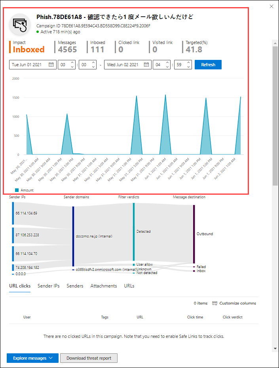Expand the Explore messages dropdown
The height and width of the screenshot is (368, 279).
(32, 358)
